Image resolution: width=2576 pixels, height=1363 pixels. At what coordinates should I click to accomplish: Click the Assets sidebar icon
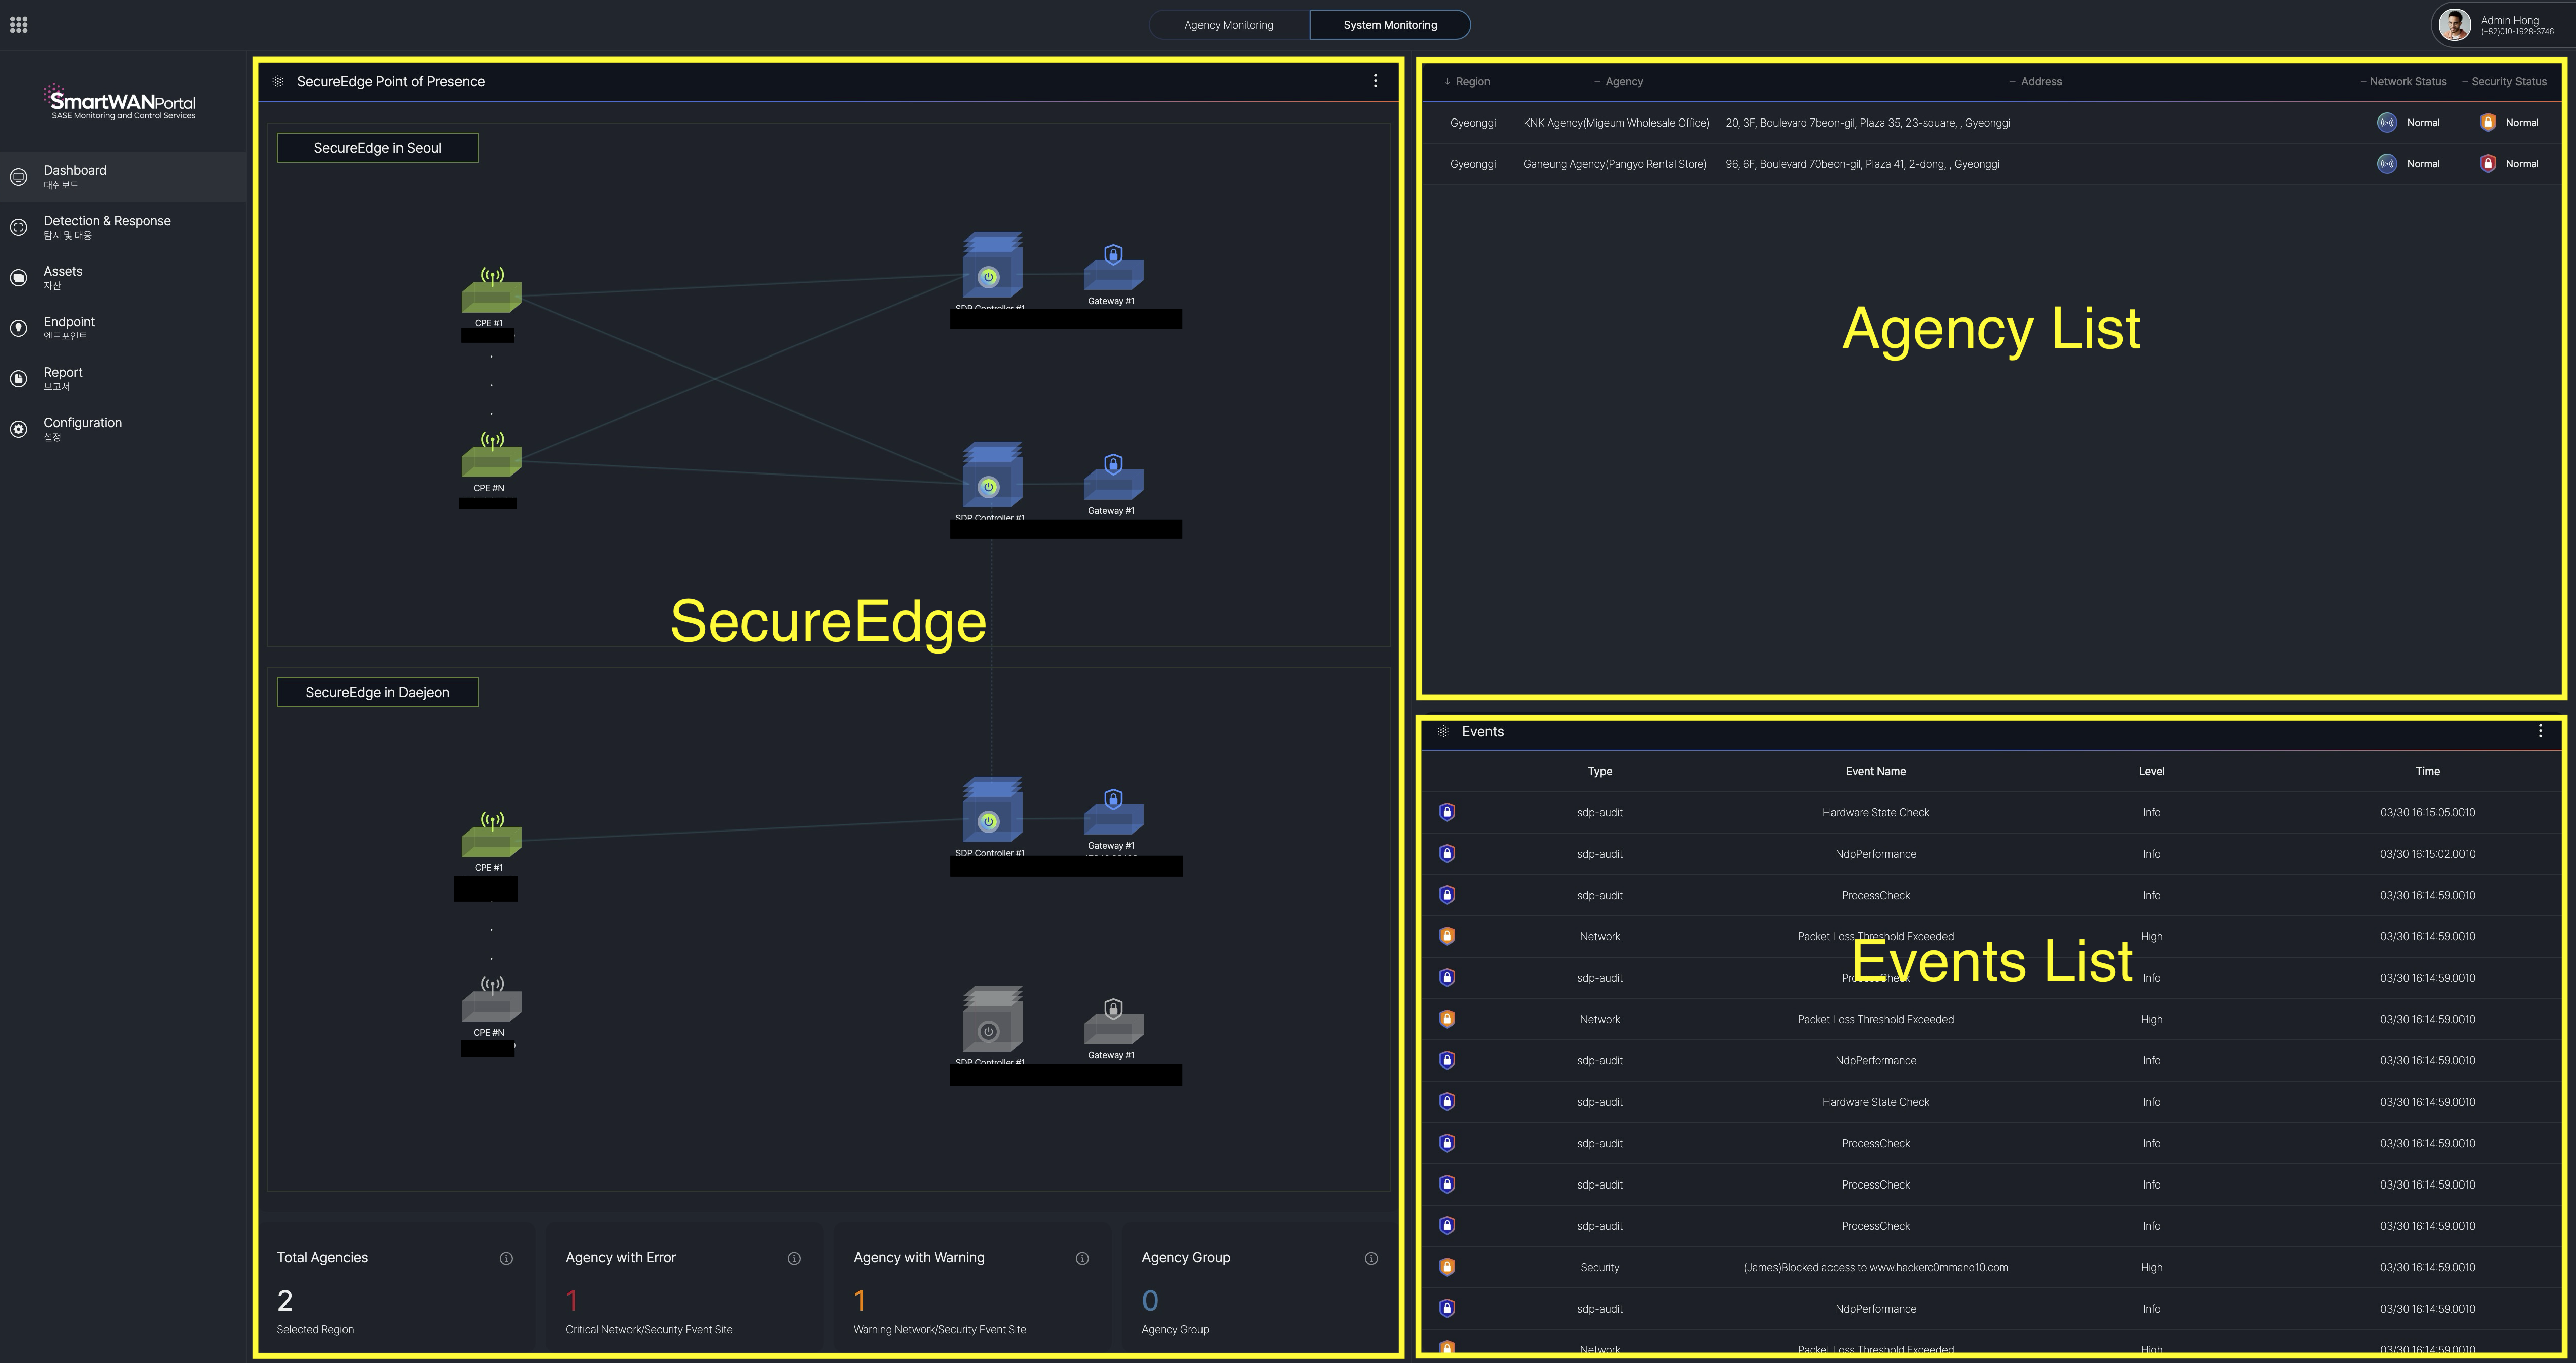(18, 278)
